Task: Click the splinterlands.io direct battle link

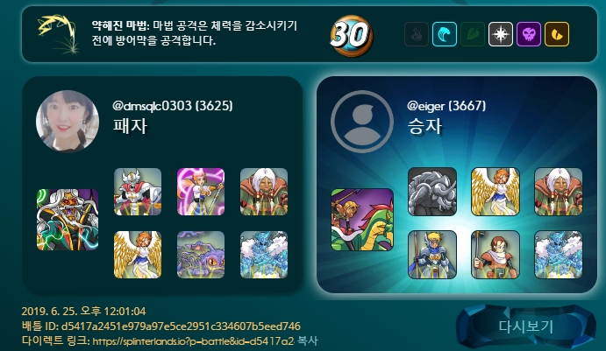Action: (x=193, y=341)
